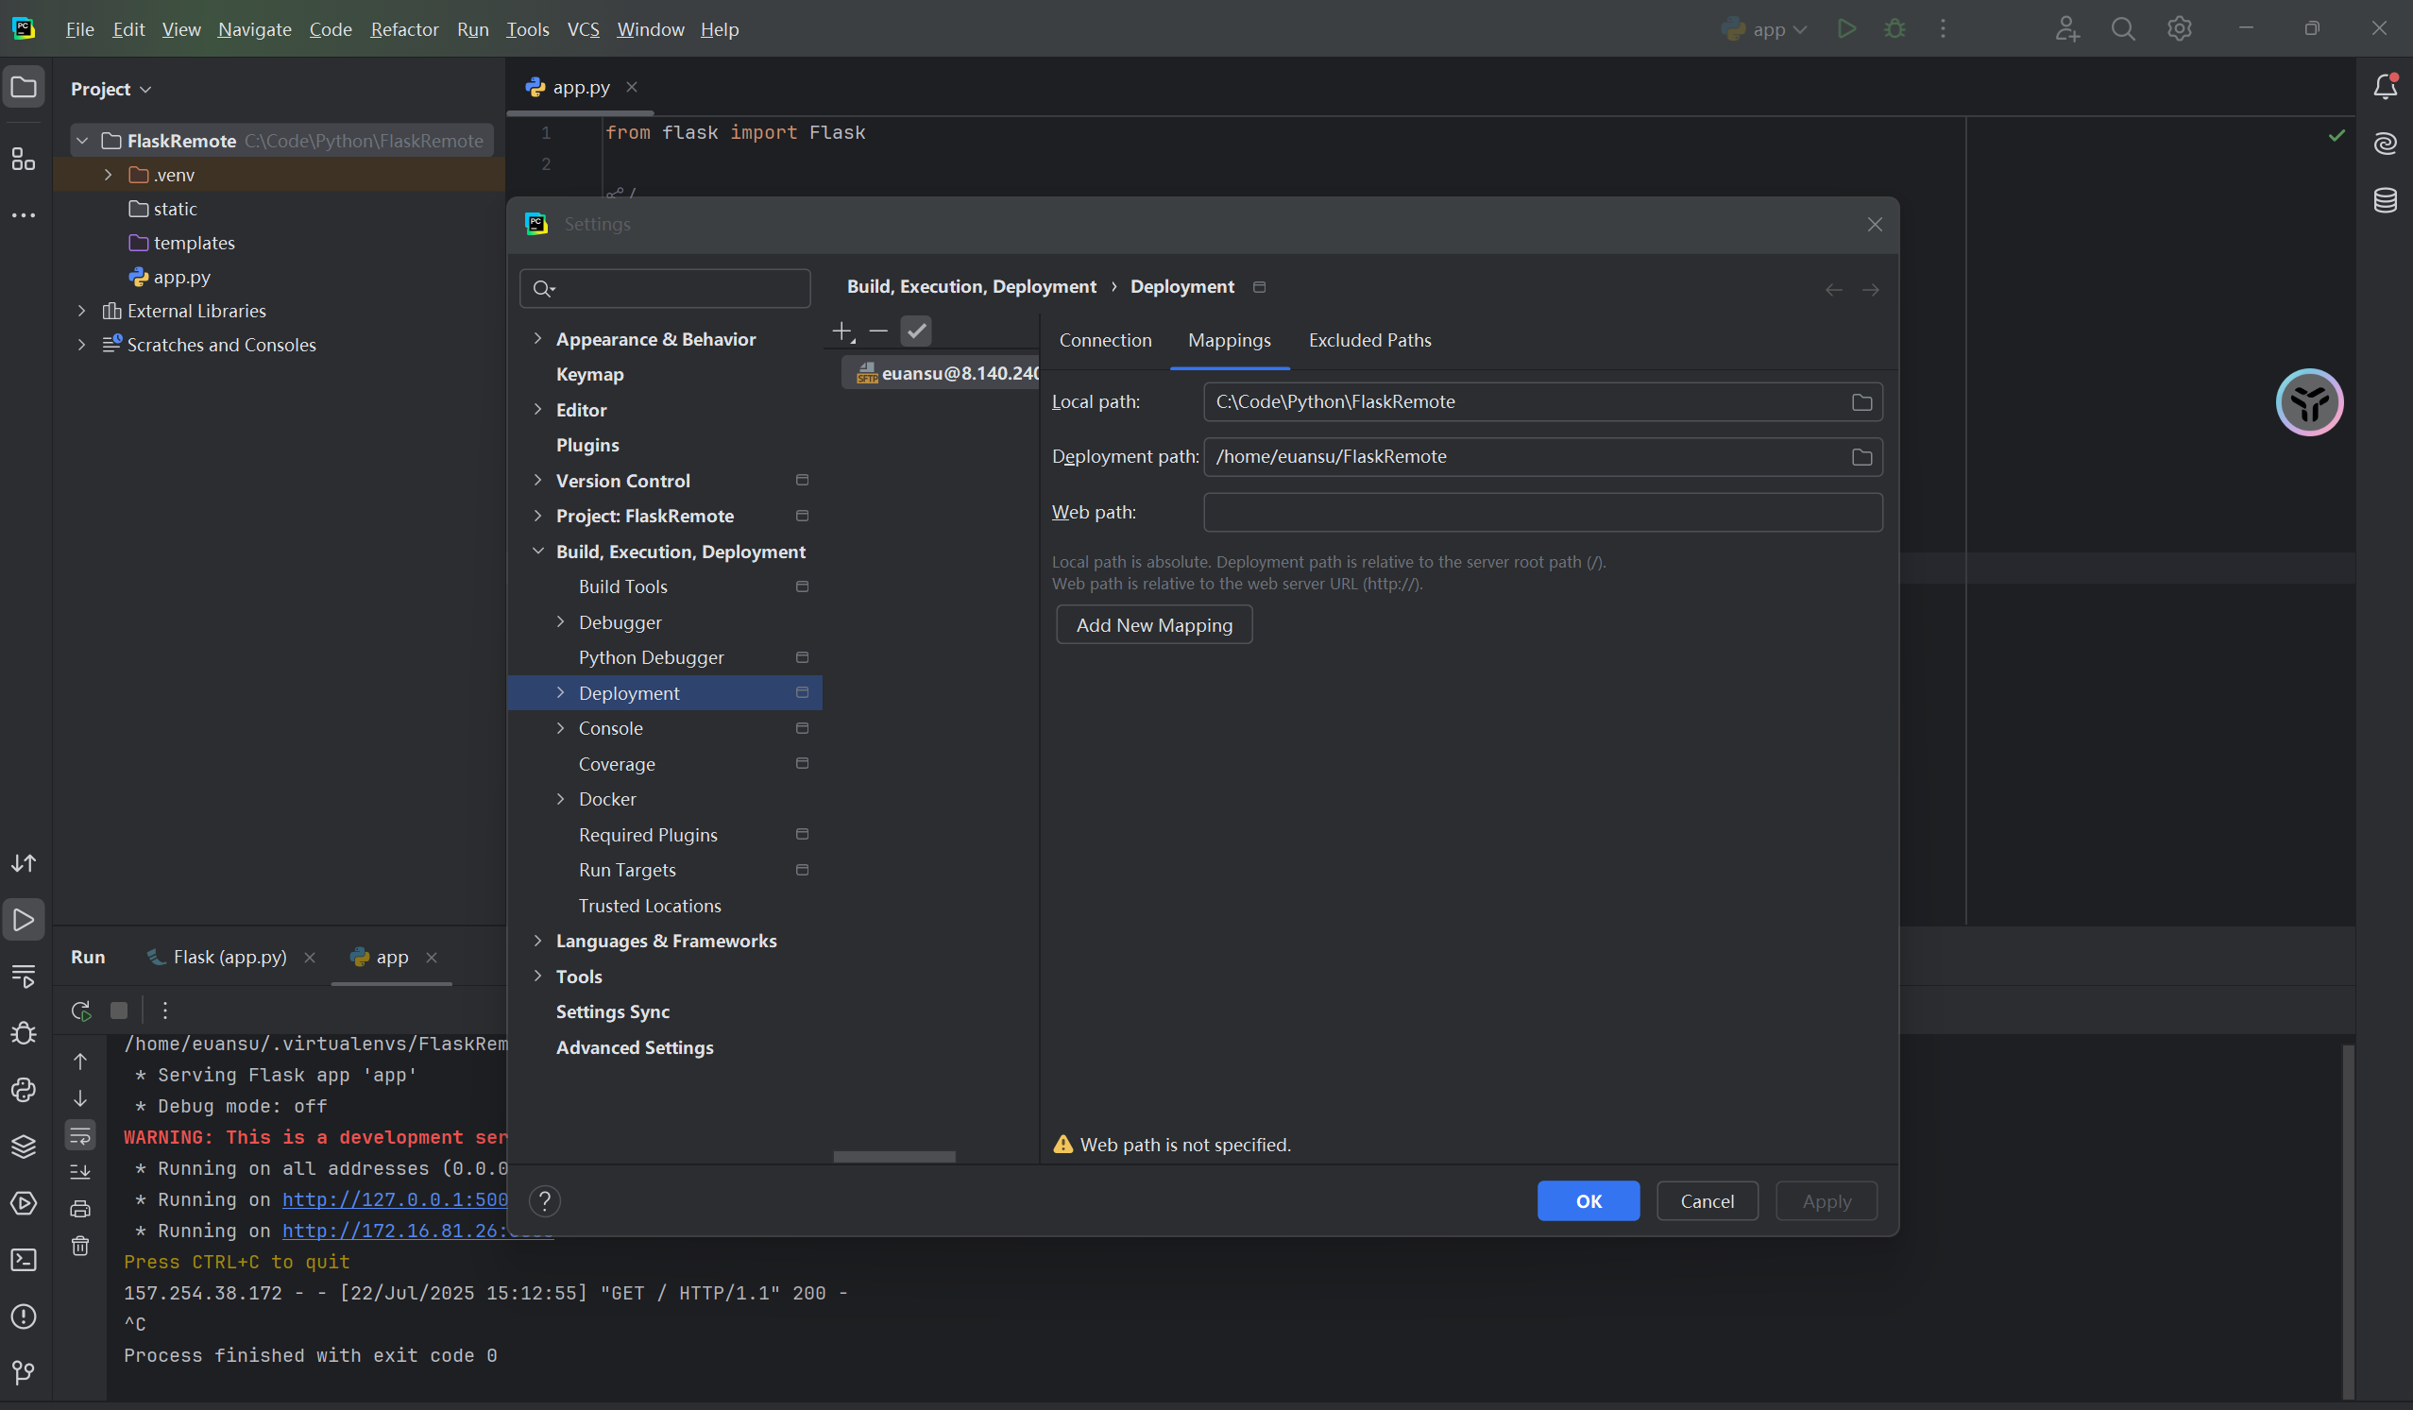Open the Python Packages tool window
2413x1410 pixels.
[23, 1147]
